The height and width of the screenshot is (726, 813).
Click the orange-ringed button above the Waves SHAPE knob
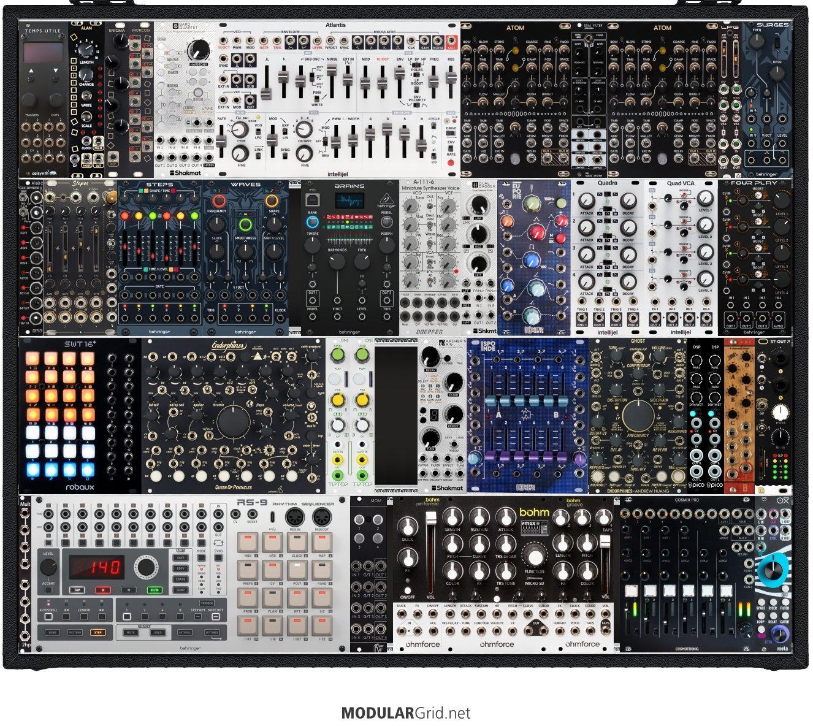(x=272, y=201)
